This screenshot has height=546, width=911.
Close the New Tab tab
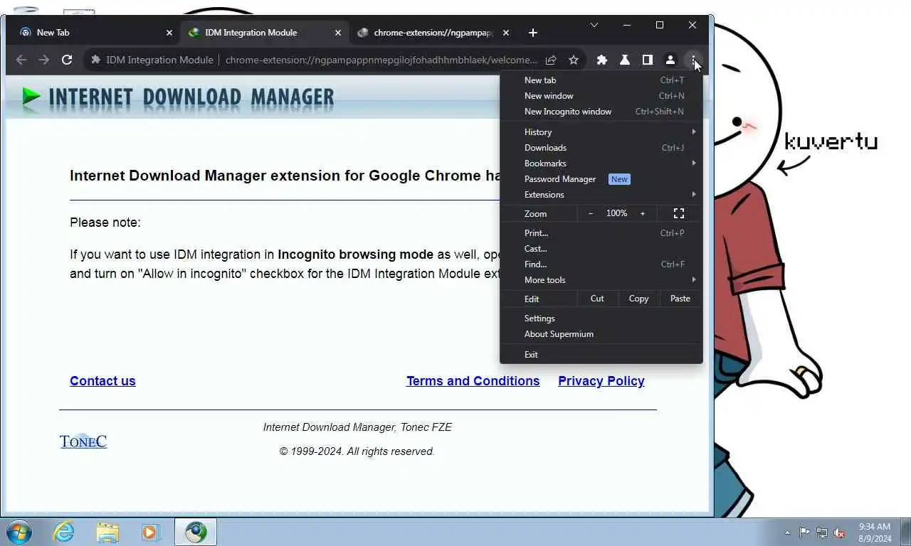(x=169, y=33)
